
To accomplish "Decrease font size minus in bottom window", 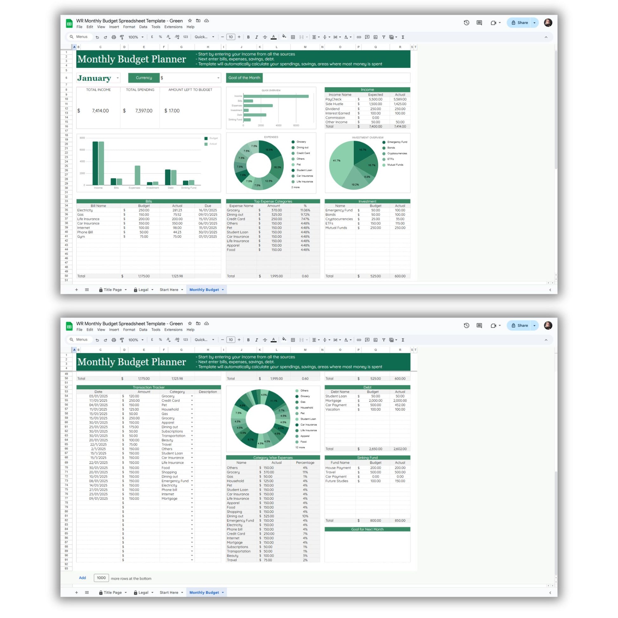I will click(x=222, y=340).
